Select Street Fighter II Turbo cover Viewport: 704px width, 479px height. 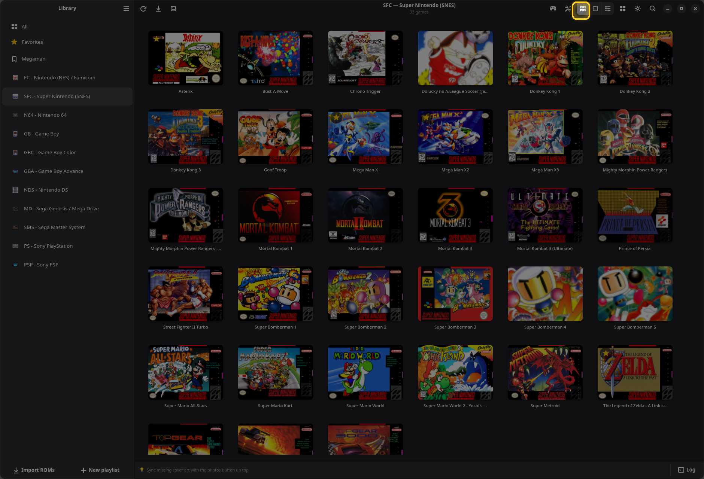[186, 294]
